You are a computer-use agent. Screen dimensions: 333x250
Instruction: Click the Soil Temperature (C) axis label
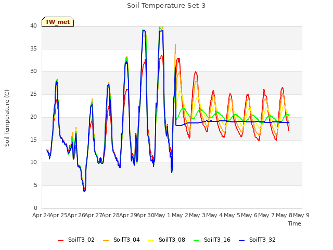pyautogui.click(x=7, y=118)
